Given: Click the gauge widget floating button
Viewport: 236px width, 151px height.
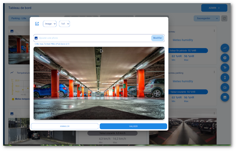Looking at the screenshot, I should (x=225, y=87).
